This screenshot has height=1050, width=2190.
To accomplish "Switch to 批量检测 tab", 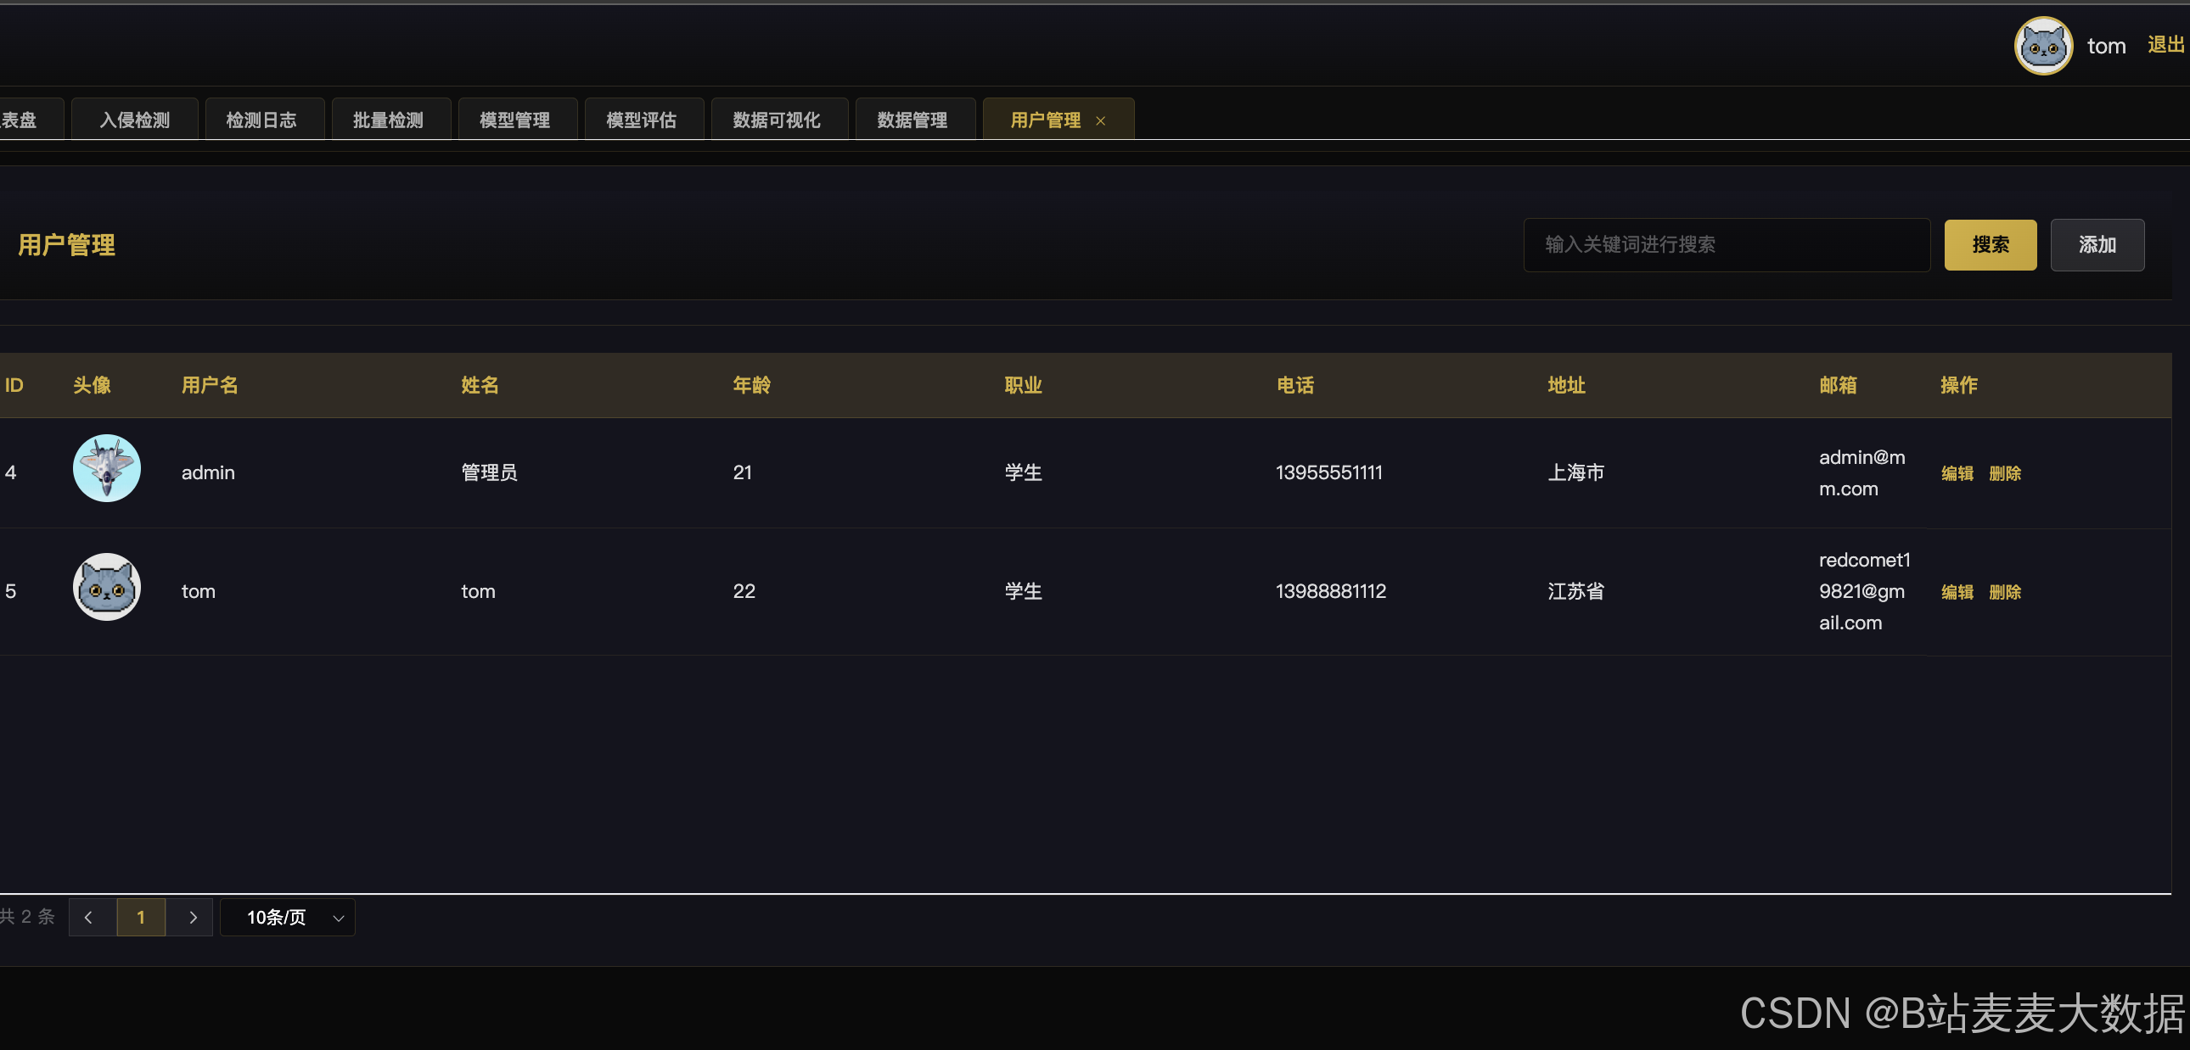I will click(388, 120).
